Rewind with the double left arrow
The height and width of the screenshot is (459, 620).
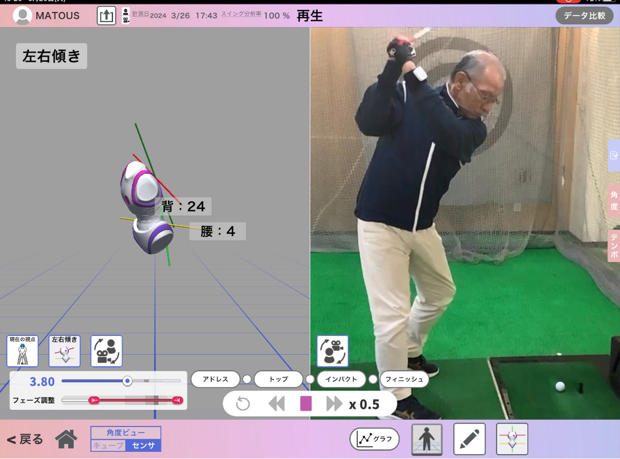point(277,404)
